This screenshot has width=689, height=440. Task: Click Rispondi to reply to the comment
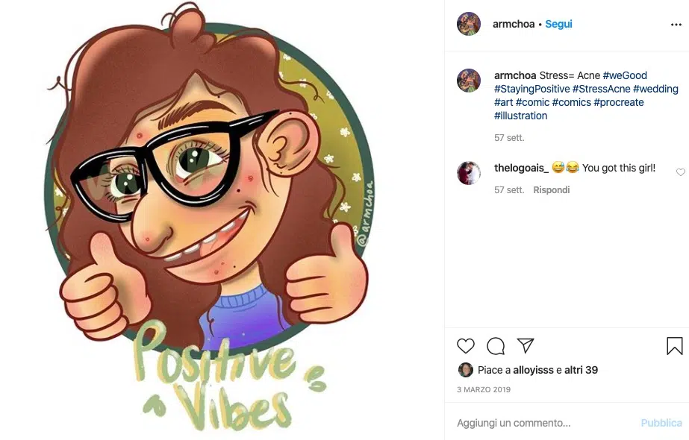tap(551, 190)
